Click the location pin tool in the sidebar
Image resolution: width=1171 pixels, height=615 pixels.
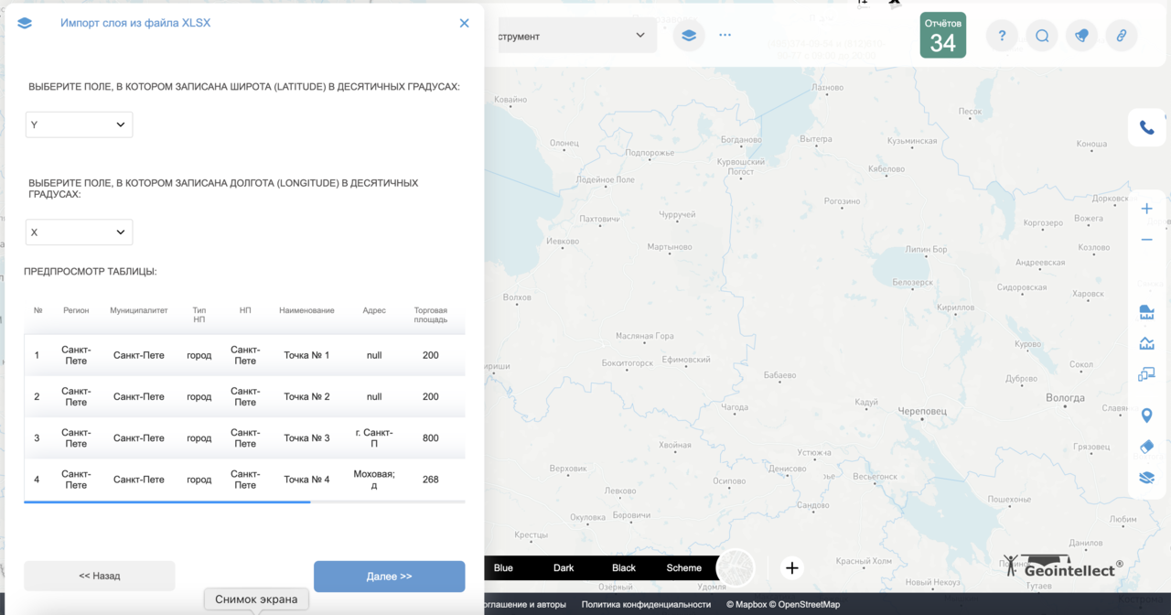coord(1146,415)
